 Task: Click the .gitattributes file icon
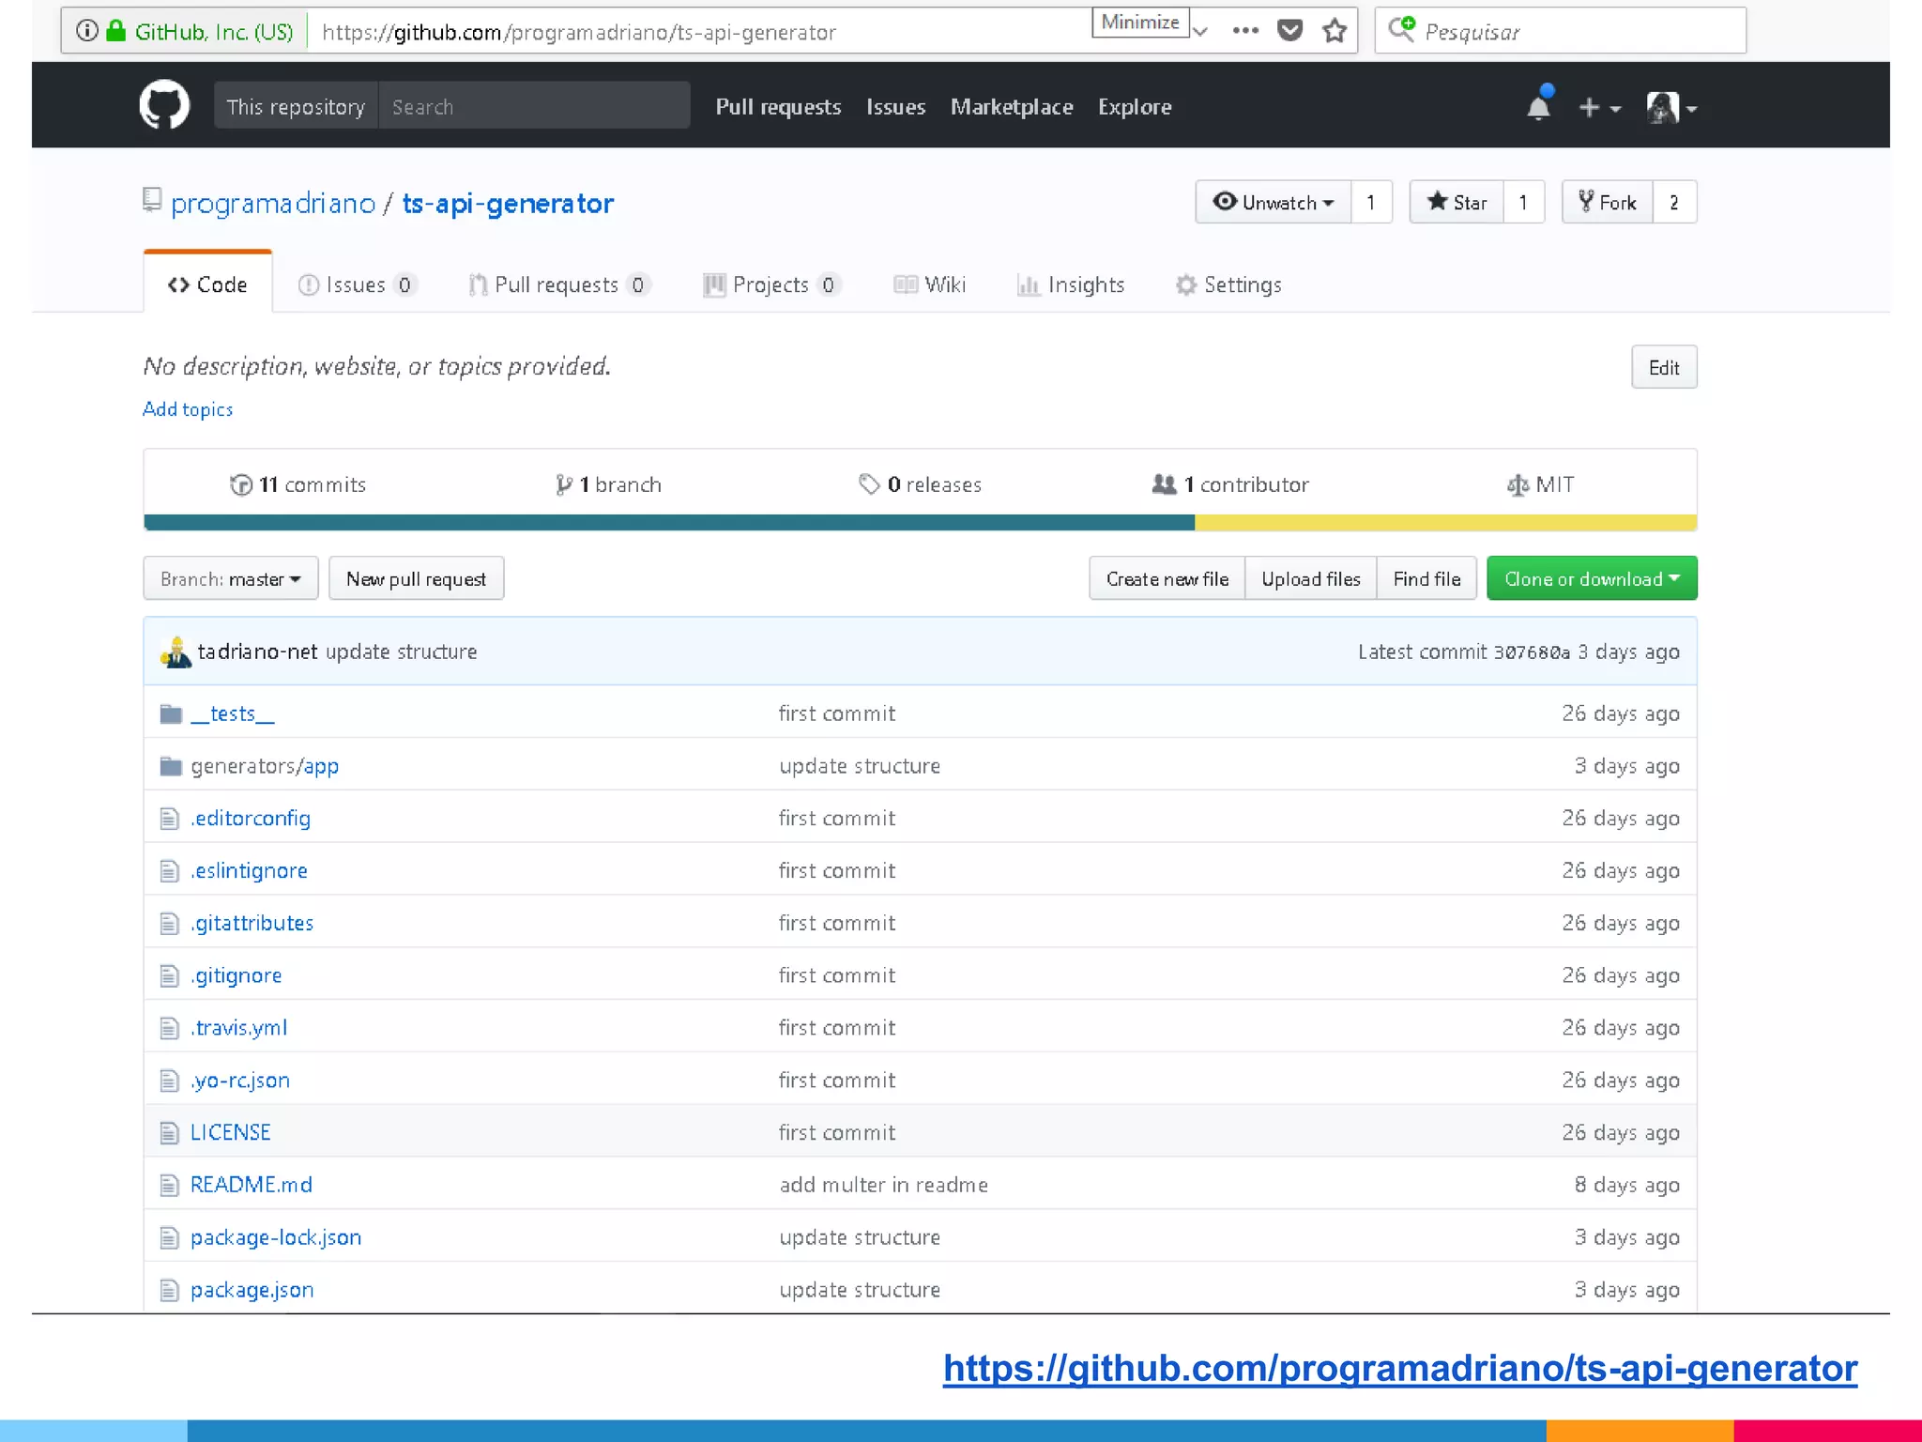[169, 924]
